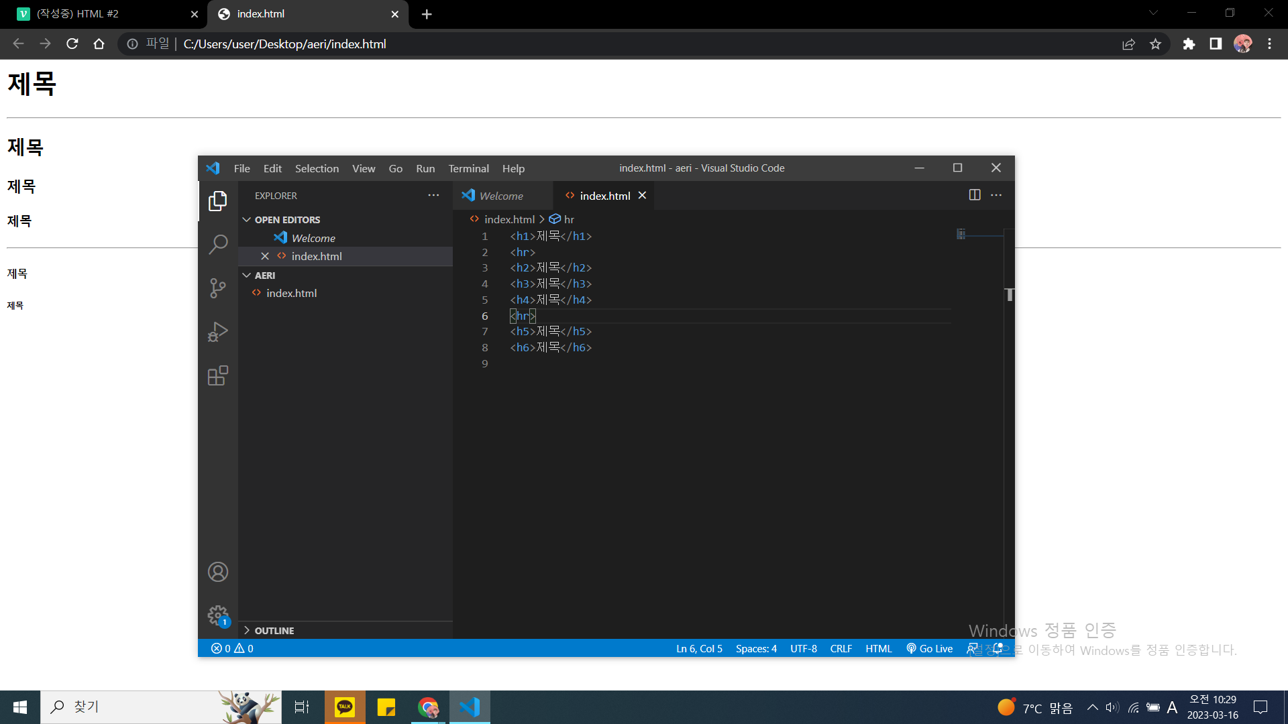Open the Search view in activity bar
The width and height of the screenshot is (1288, 724).
(x=218, y=244)
